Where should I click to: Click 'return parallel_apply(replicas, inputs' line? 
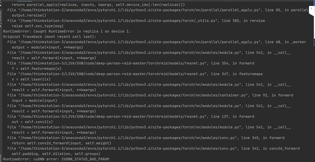coord(98,5)
